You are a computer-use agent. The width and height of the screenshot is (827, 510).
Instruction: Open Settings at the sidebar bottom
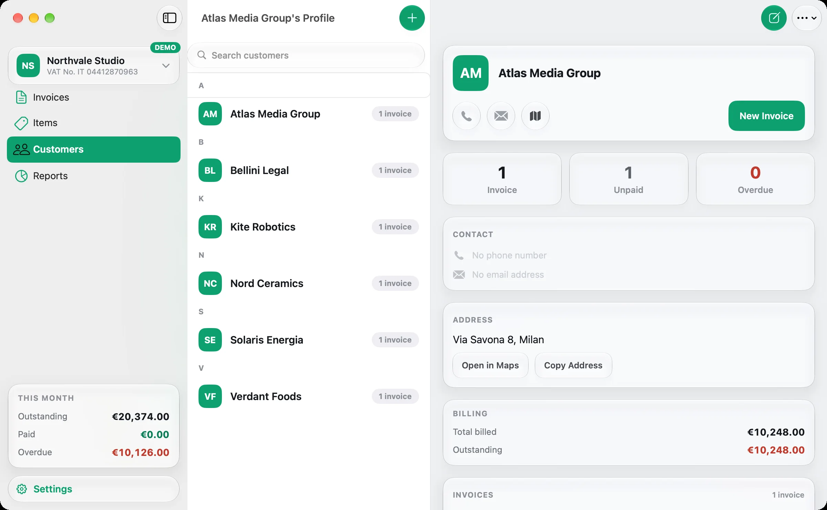[94, 489]
